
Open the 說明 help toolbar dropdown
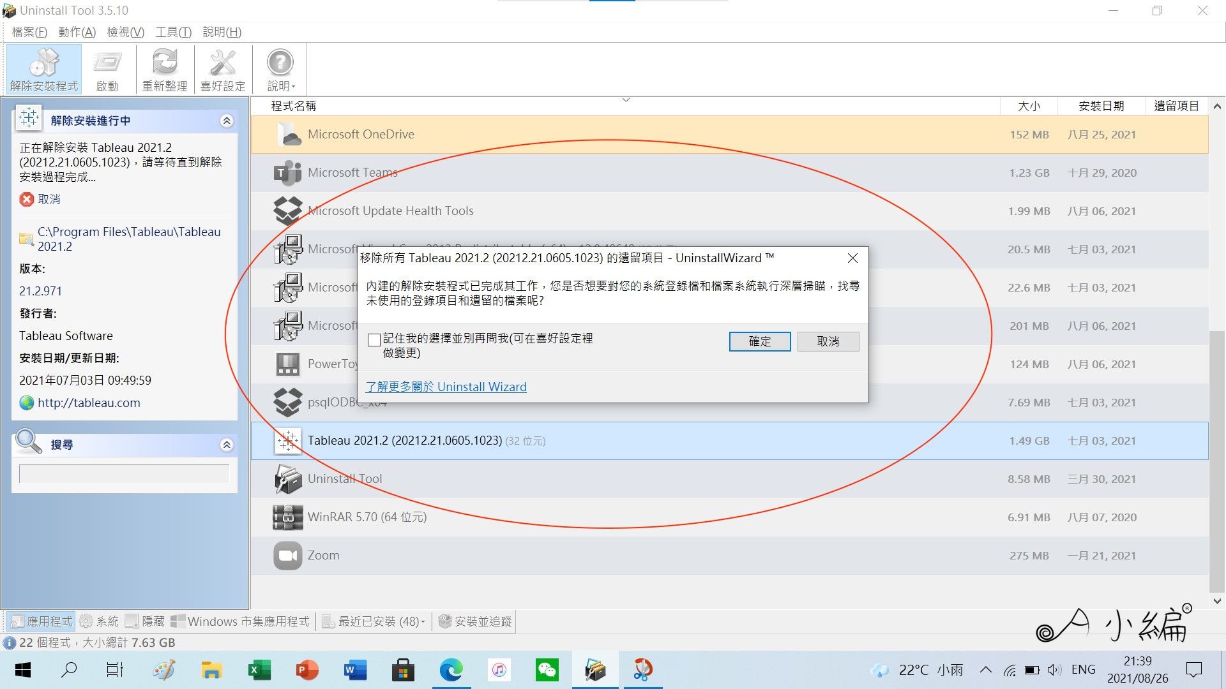point(280,69)
